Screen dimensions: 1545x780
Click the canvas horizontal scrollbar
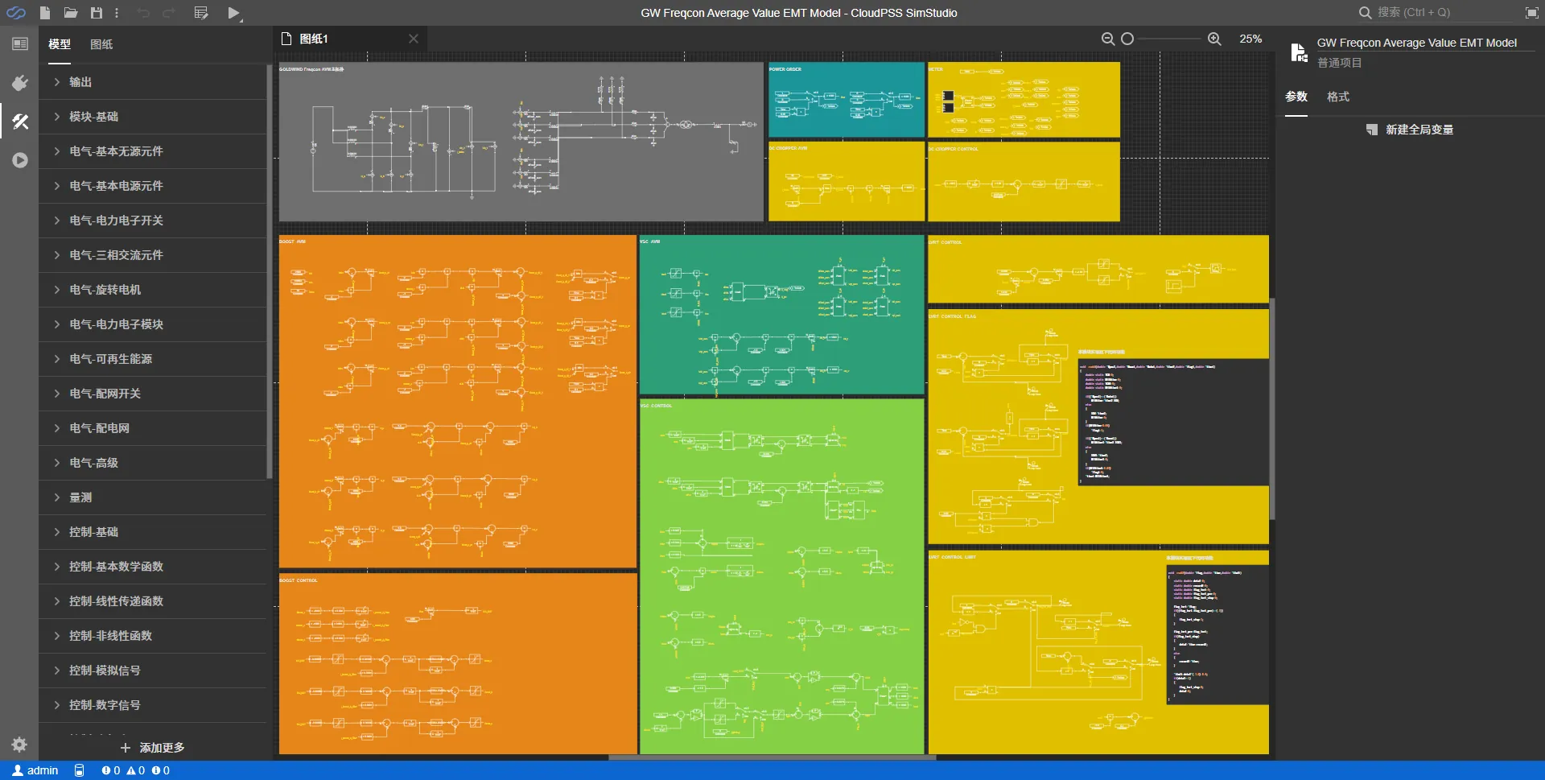(x=772, y=757)
